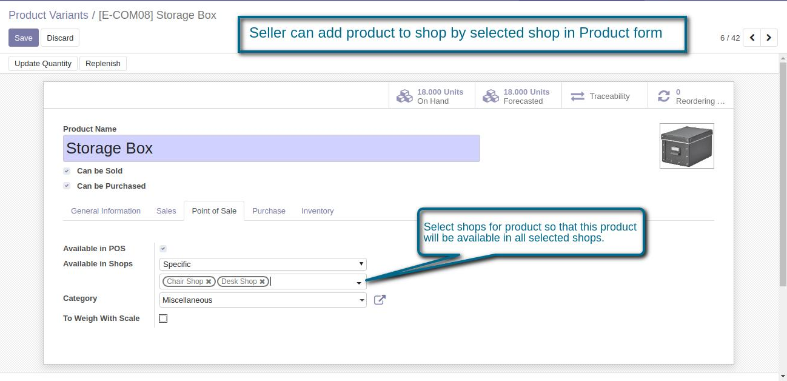Open the On Hand units stat
Image resolution: width=787 pixels, height=381 pixels.
(x=432, y=96)
